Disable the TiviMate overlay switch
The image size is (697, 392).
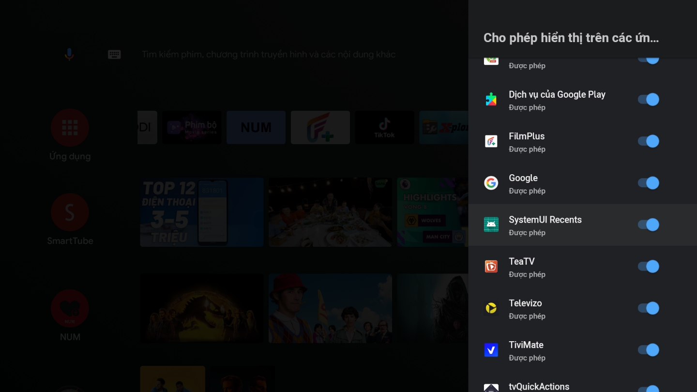tap(649, 350)
